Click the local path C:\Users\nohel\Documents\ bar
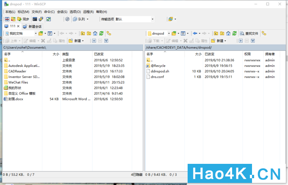The height and width of the screenshot is (185, 288). [73, 47]
